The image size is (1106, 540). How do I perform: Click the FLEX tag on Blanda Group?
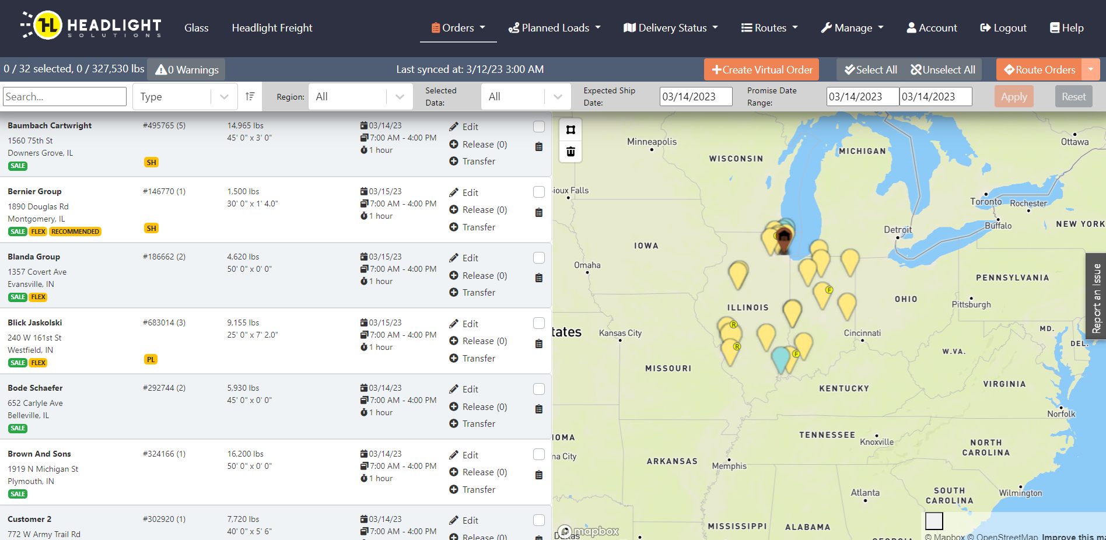click(x=38, y=297)
